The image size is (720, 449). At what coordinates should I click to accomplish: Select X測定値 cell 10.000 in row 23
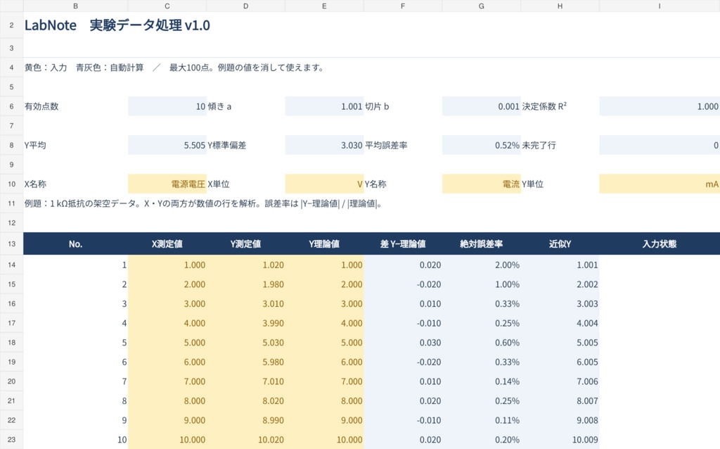tap(167, 439)
